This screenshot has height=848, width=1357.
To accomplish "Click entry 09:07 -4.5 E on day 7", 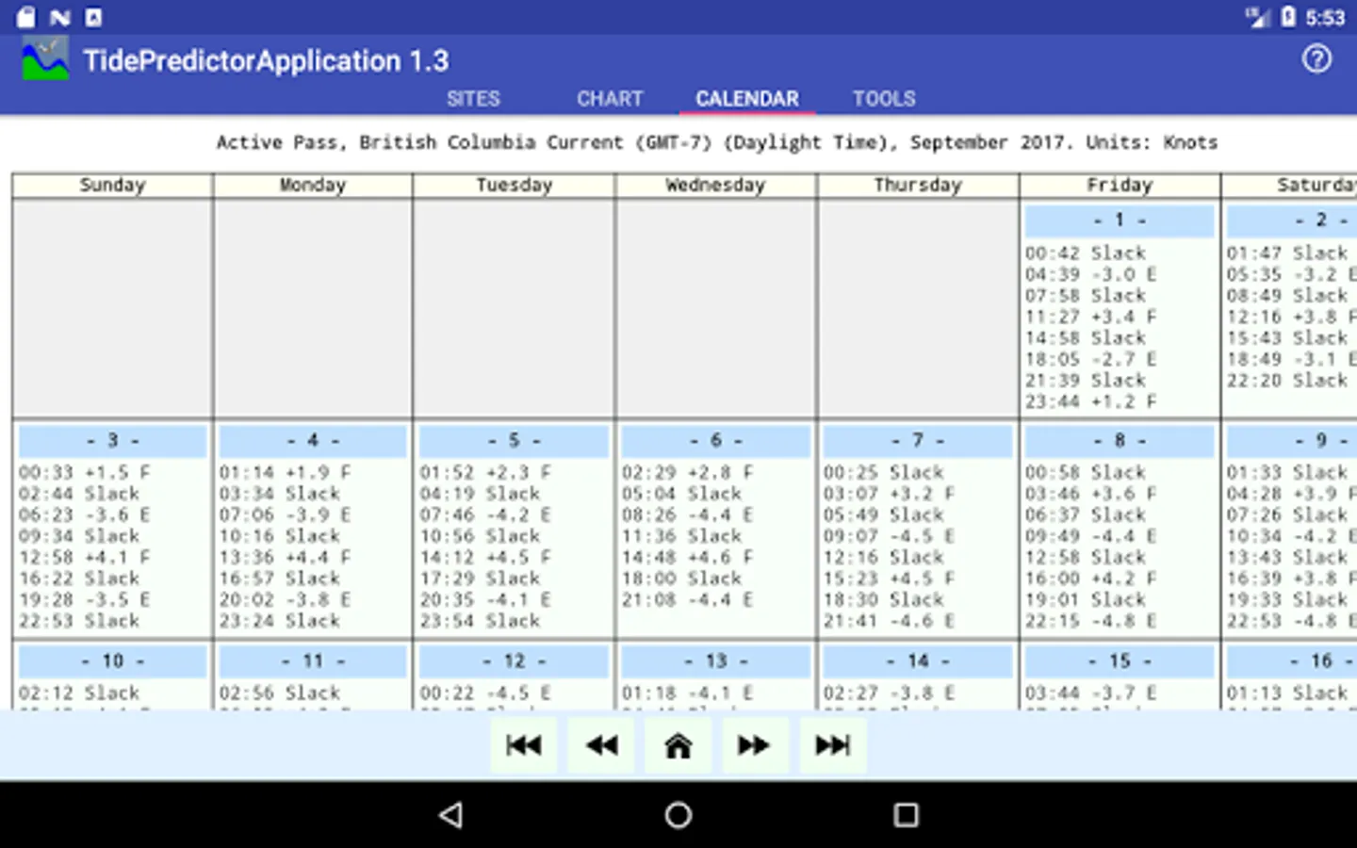I will coord(890,536).
